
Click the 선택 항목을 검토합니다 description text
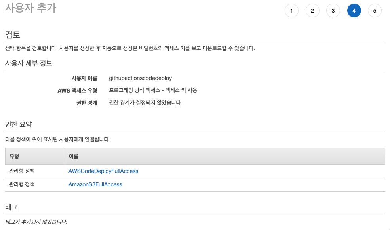pos(130,48)
